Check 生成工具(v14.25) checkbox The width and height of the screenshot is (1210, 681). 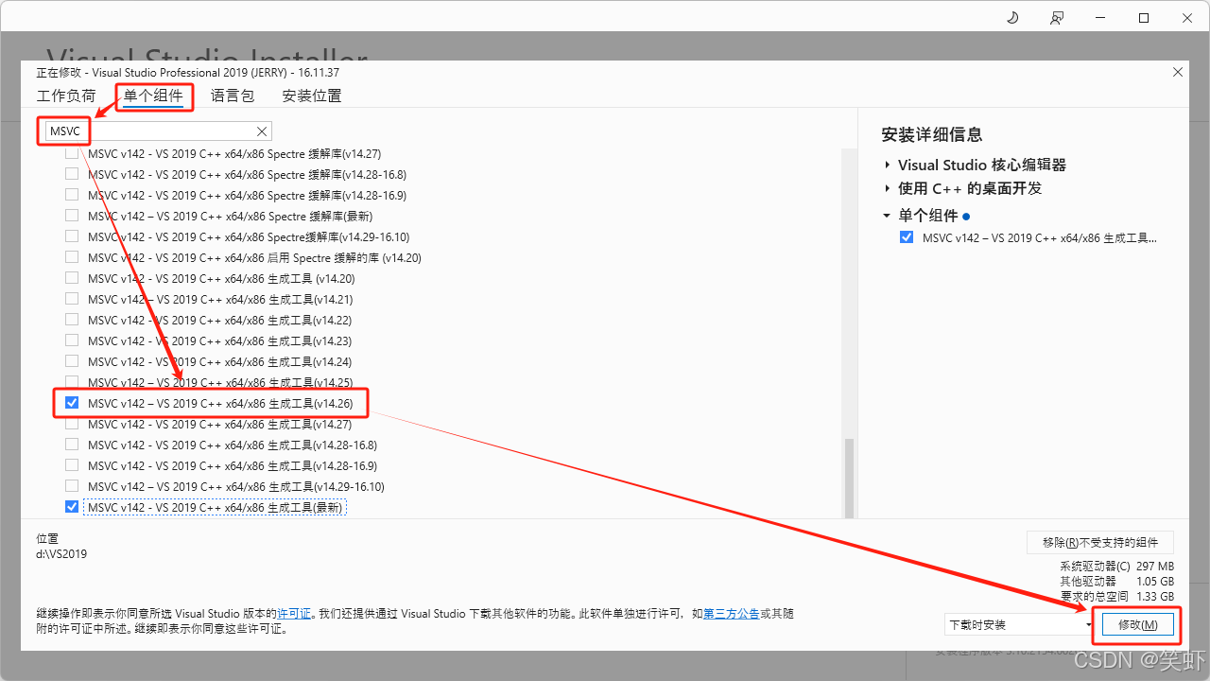(x=72, y=382)
